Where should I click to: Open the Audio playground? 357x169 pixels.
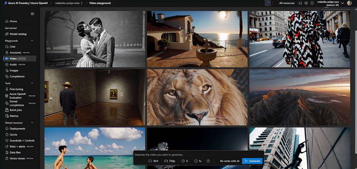pyautogui.click(x=13, y=64)
